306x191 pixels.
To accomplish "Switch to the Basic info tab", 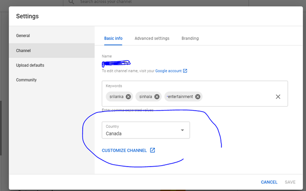I will tap(113, 38).
